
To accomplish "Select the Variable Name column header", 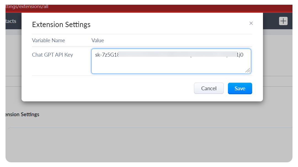I will click(x=49, y=40).
